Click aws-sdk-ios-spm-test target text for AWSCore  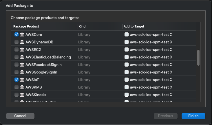pos(149,35)
